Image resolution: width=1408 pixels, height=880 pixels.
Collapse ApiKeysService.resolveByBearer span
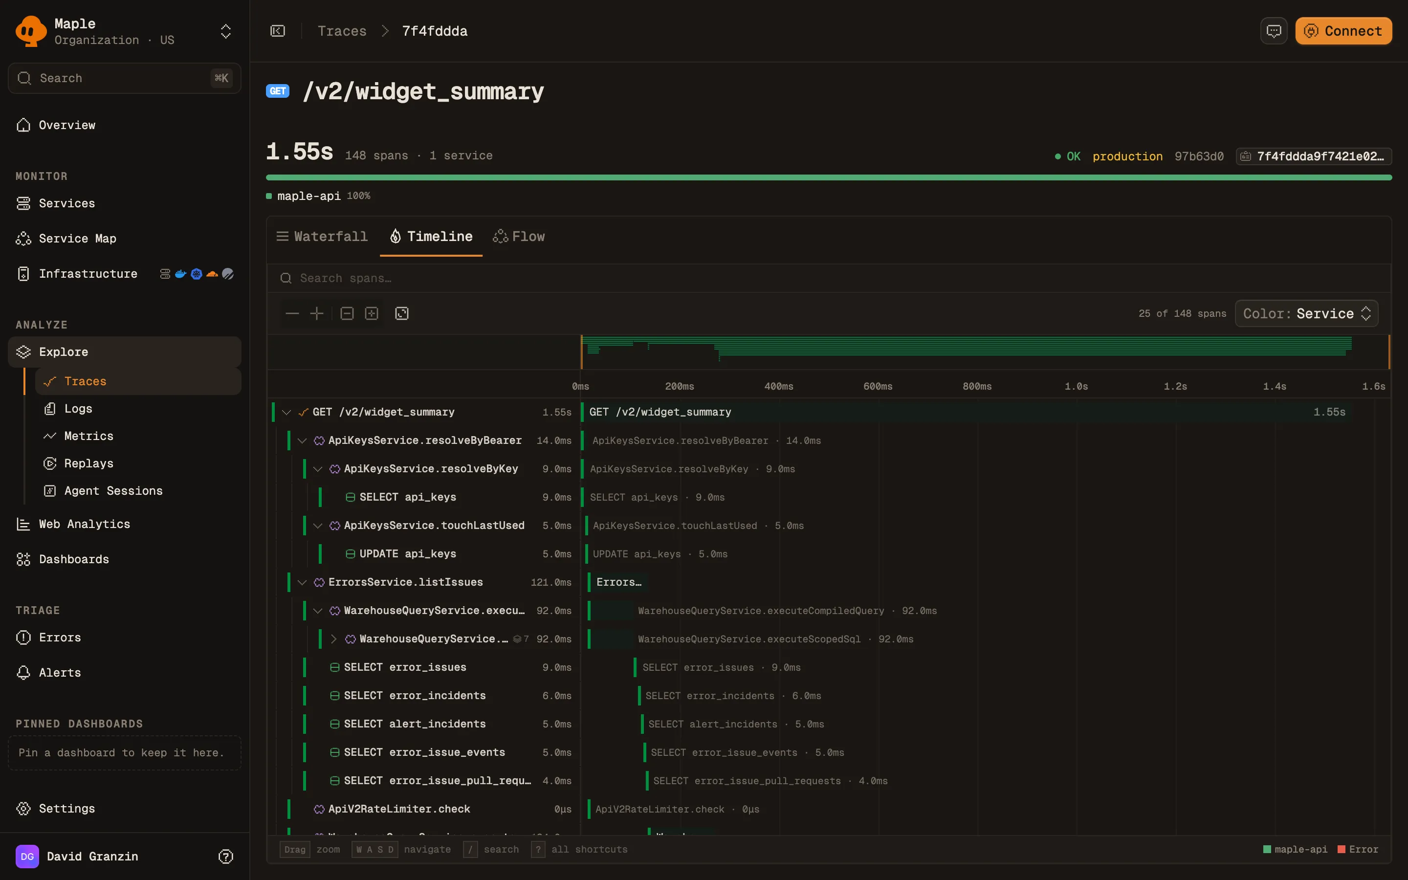302,440
